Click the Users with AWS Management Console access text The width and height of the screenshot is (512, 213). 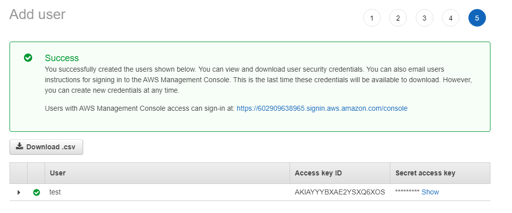139,108
